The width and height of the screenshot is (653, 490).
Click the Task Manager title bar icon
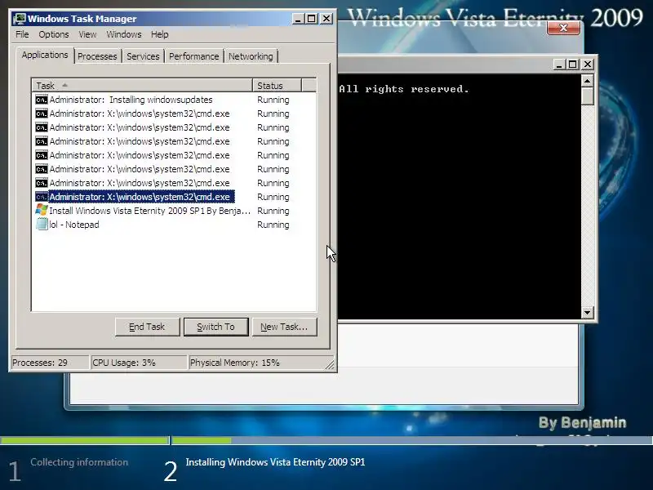pyautogui.click(x=19, y=19)
